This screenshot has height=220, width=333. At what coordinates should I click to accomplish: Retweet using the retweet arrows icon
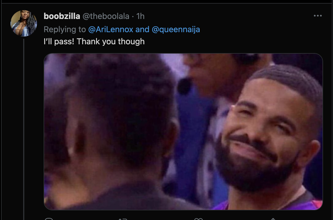pyautogui.click(x=123, y=219)
